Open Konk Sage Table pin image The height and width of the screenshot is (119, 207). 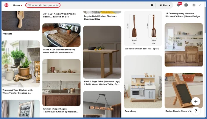[102, 52]
